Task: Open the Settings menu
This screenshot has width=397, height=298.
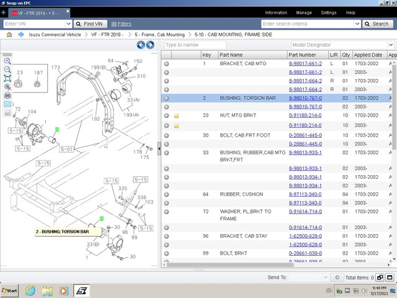Action: (329, 12)
